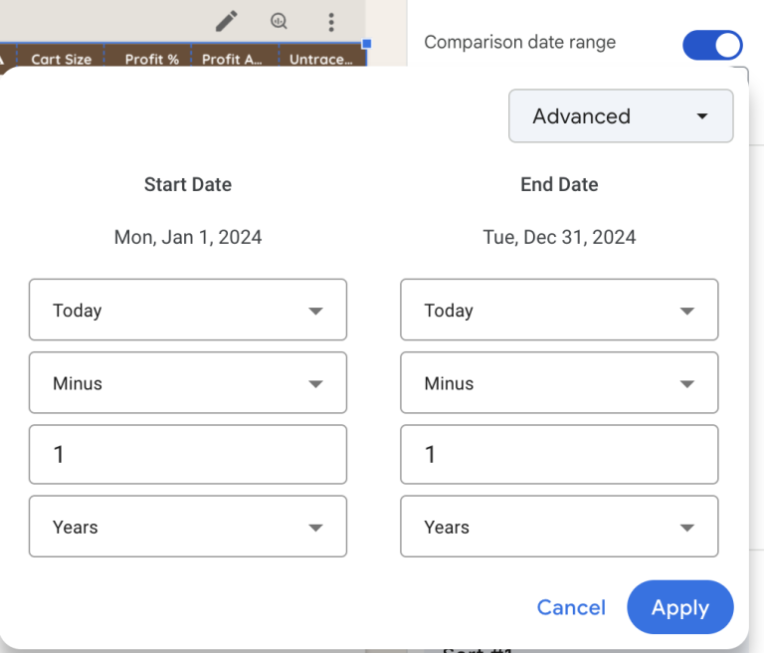Toggle off Comparison date range switch
Viewport: 764px width, 653px height.
point(712,45)
